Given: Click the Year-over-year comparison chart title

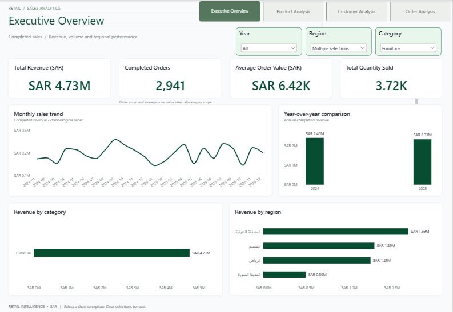Looking at the screenshot, I should (317, 114).
